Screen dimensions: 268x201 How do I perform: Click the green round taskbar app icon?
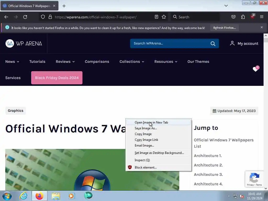tap(88, 196)
